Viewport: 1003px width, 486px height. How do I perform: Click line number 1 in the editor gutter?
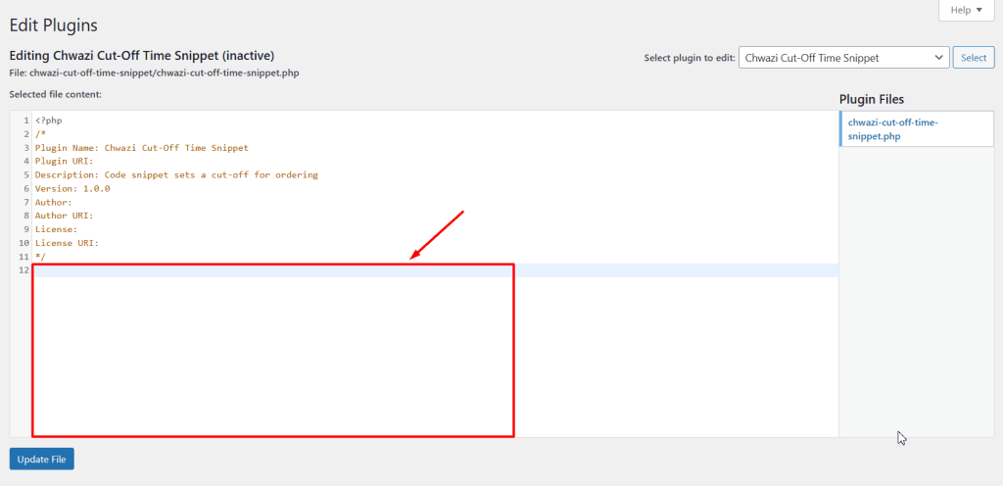25,121
